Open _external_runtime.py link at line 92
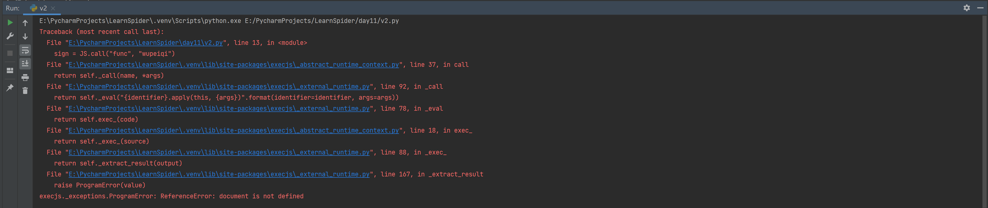Viewport: 988px width, 208px height. click(x=219, y=87)
